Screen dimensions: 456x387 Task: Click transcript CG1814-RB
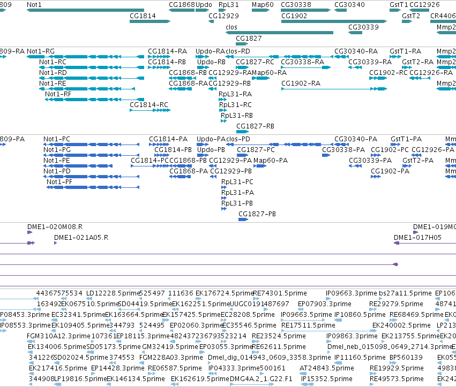pos(159,67)
